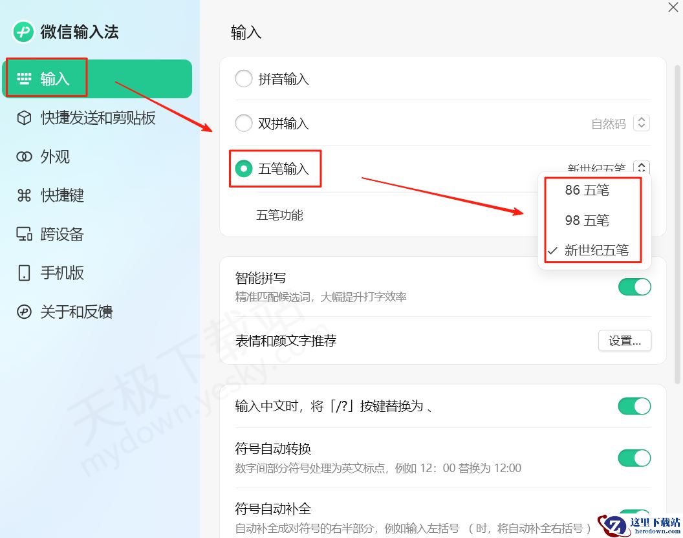Click the WeChat Input Method logo
Viewport: 683px width, 538px height.
pyautogui.click(x=23, y=30)
